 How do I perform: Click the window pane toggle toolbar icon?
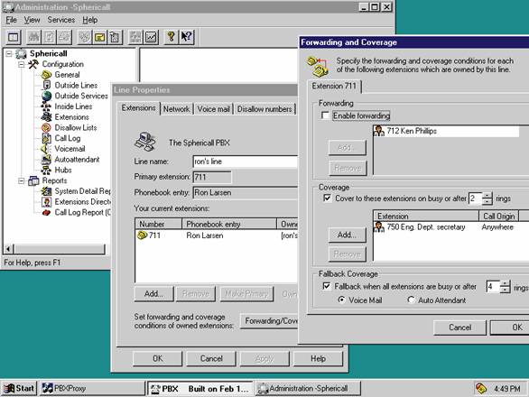(14, 37)
